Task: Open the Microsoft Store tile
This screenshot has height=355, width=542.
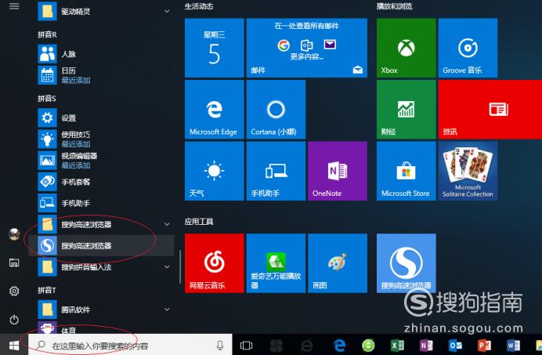Action: pos(406,171)
